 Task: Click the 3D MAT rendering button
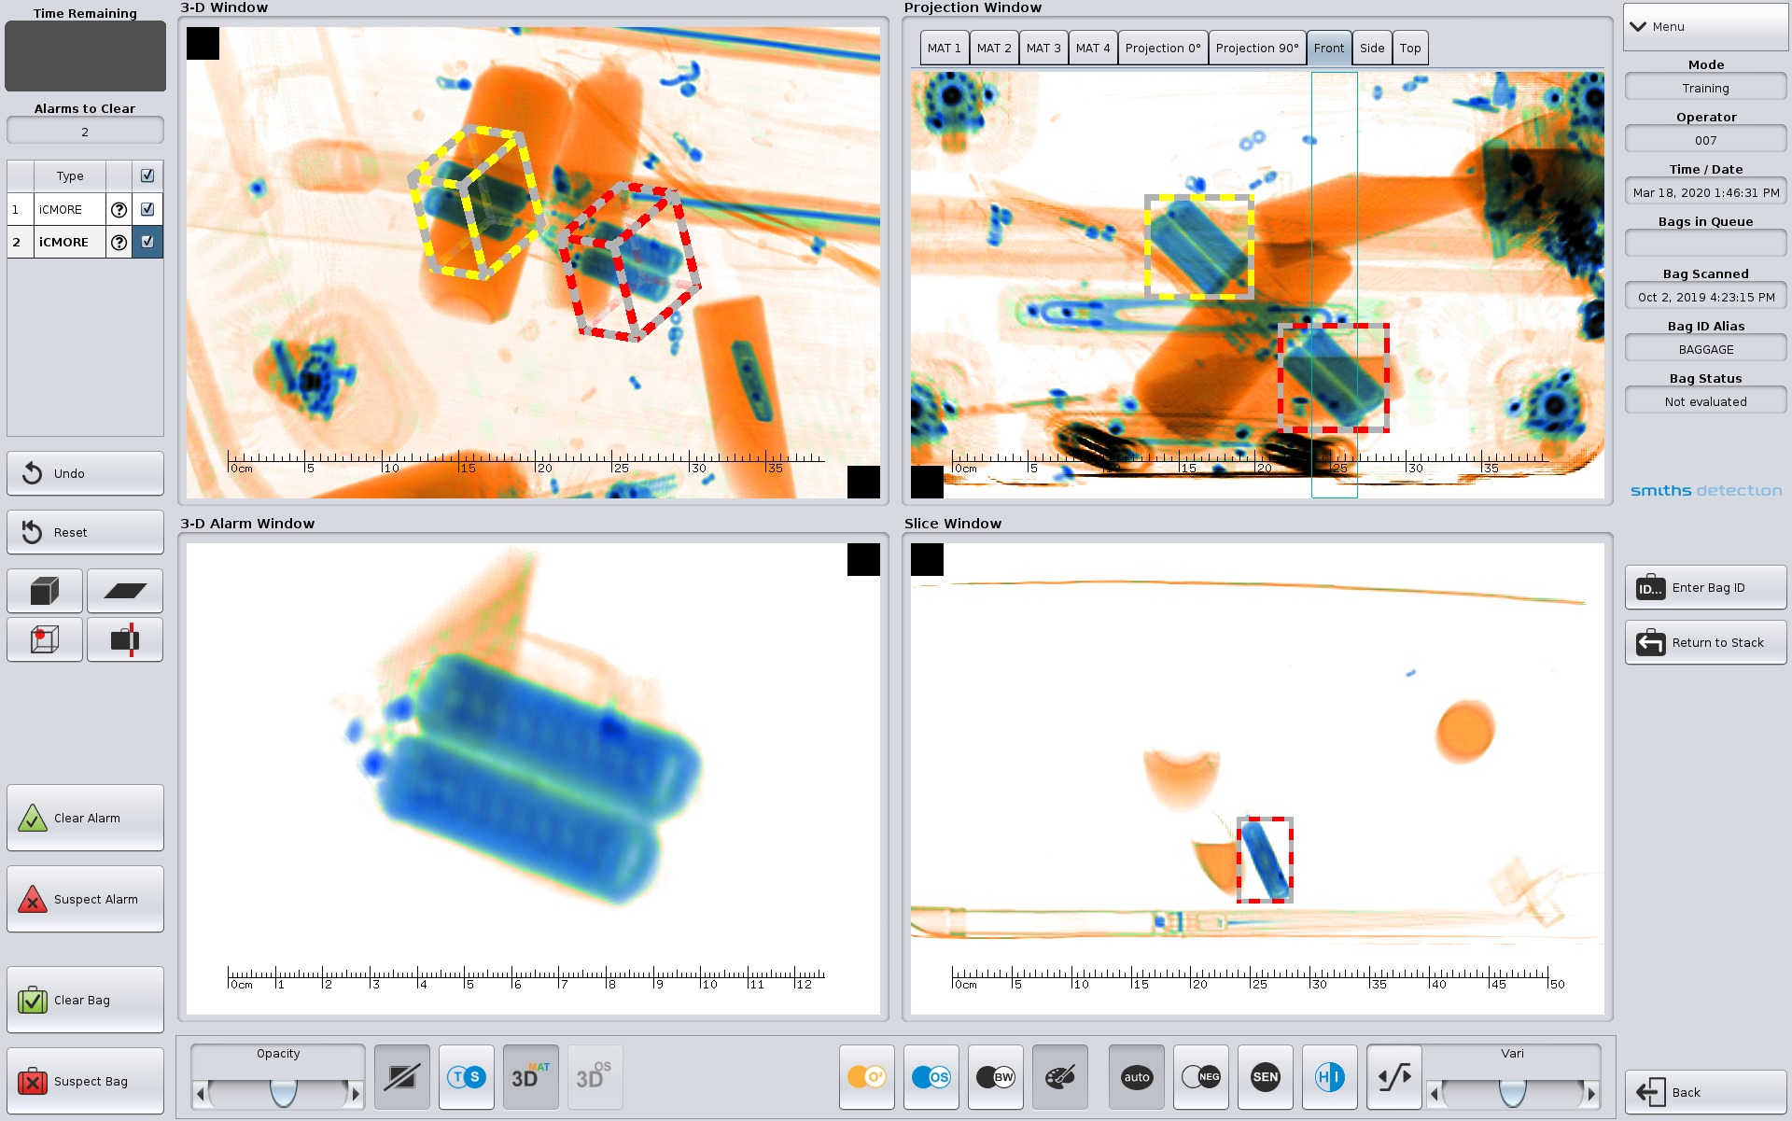coord(530,1077)
